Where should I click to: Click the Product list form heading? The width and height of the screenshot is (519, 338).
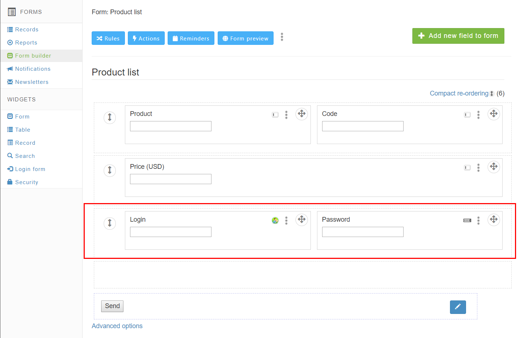point(115,72)
